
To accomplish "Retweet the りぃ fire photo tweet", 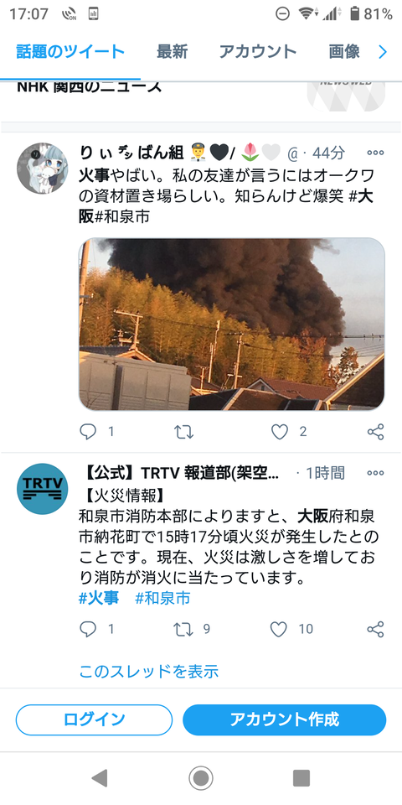I will [183, 432].
